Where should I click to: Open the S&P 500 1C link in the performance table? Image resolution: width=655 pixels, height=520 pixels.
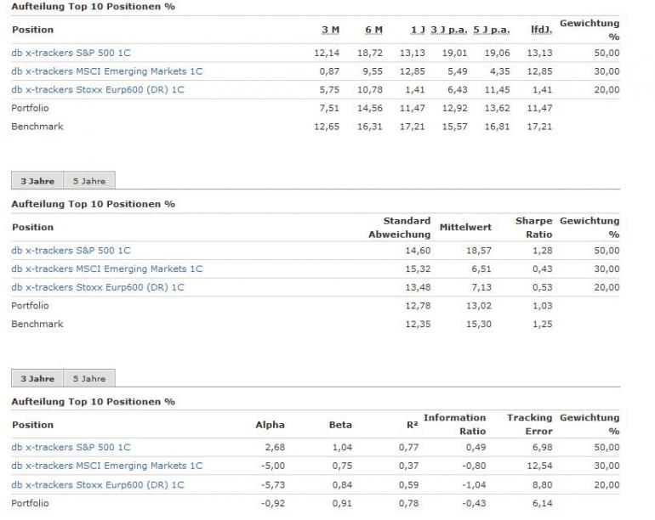(x=71, y=53)
